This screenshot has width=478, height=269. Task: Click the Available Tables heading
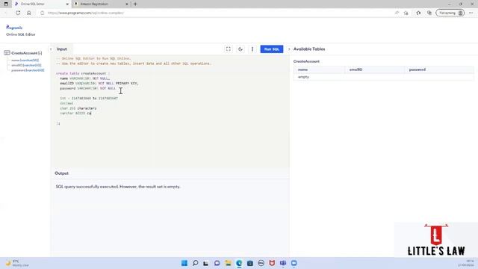[309, 49]
